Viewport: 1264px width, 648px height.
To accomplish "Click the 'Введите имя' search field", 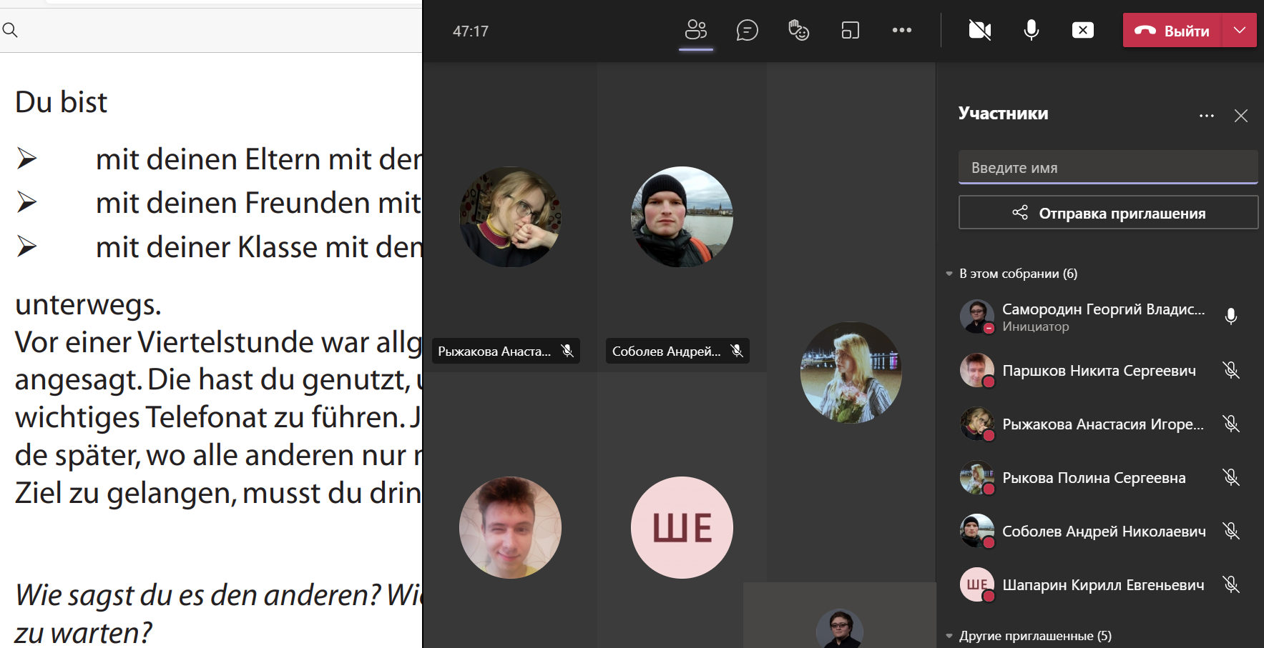I will click(1107, 167).
